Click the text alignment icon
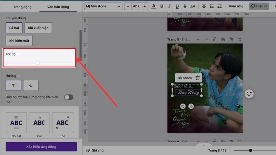Image resolution: width=276 pixels, height=155 pixels. tap(204, 6)
